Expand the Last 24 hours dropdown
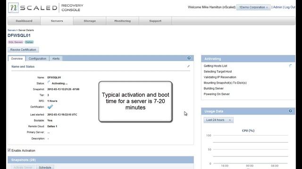This screenshot has height=169, width=302. click(x=218, y=120)
